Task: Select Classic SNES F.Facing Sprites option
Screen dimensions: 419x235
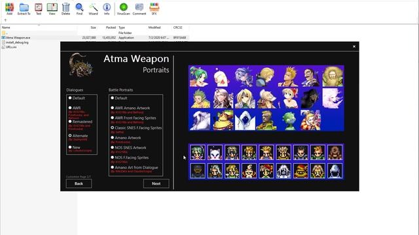Action: pos(113,128)
